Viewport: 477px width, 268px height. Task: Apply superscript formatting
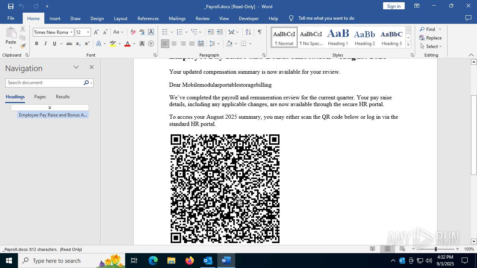tap(87, 44)
